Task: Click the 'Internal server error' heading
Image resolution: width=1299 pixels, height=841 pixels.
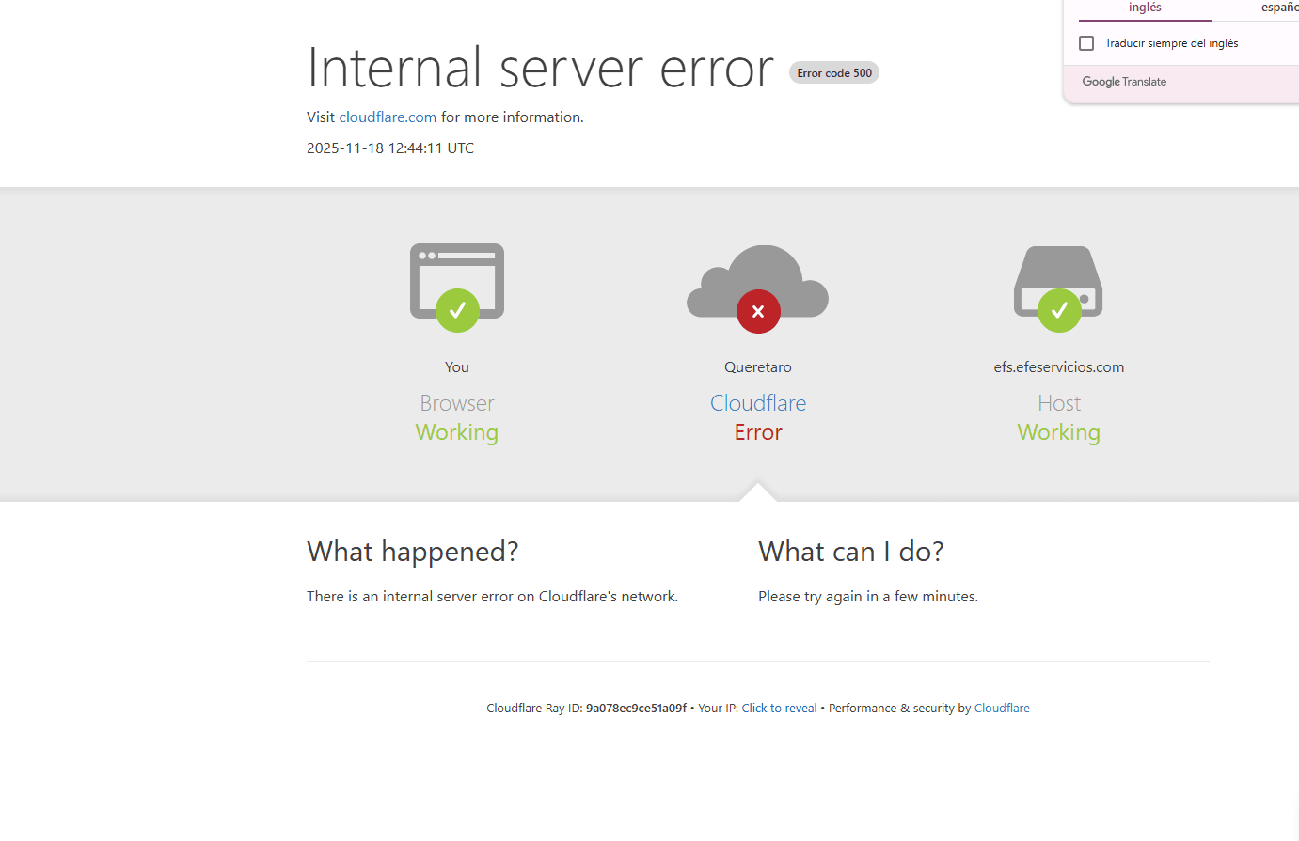Action: (540, 69)
